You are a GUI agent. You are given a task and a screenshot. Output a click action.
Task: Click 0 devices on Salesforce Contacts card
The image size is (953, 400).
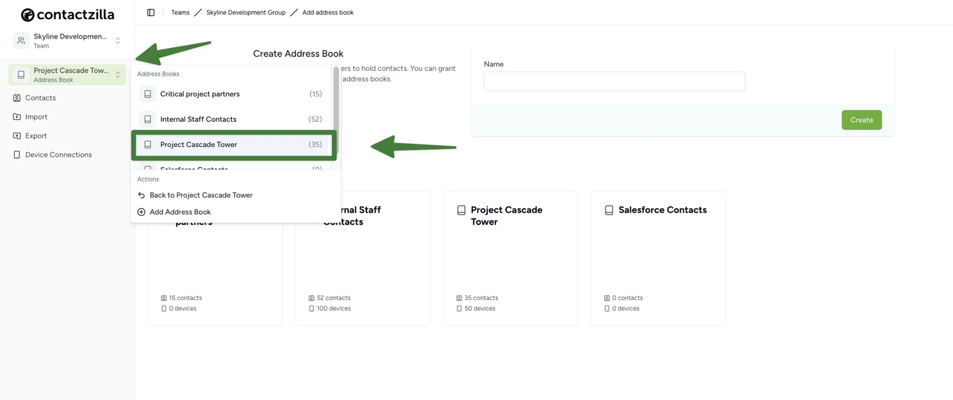[x=626, y=309]
